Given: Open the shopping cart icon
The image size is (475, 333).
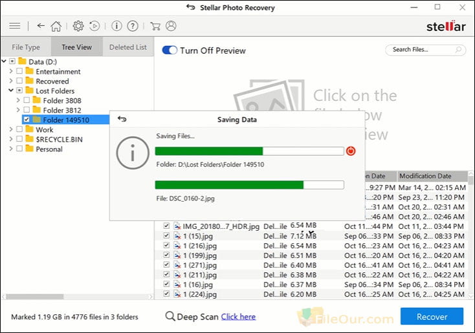Looking at the screenshot, I should (x=155, y=26).
